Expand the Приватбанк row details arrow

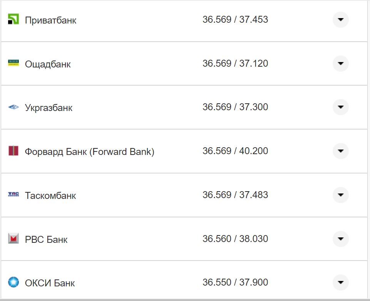340,20
